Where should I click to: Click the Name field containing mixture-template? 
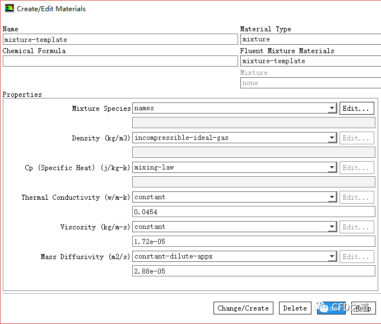click(120, 40)
